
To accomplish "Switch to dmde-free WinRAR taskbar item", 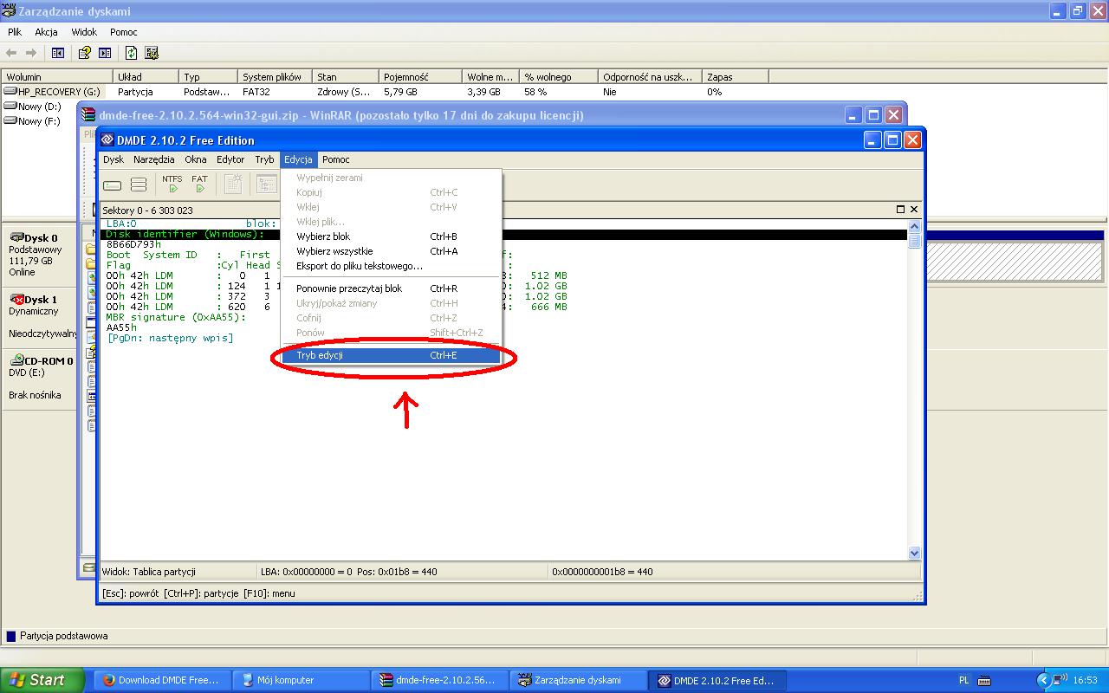I will tap(439, 680).
